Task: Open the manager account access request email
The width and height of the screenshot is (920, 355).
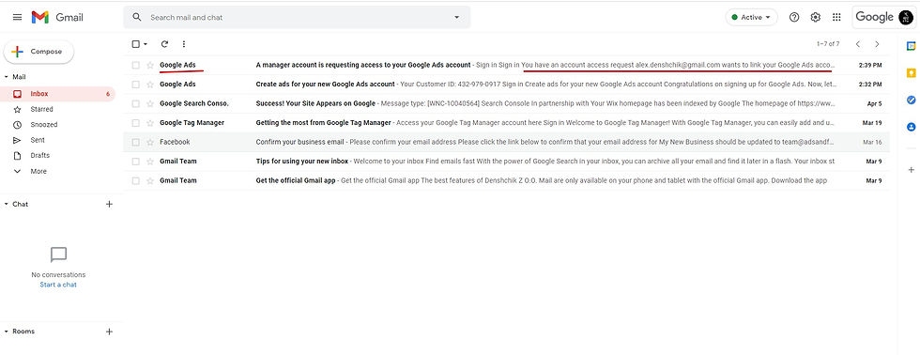Action: click(507, 65)
